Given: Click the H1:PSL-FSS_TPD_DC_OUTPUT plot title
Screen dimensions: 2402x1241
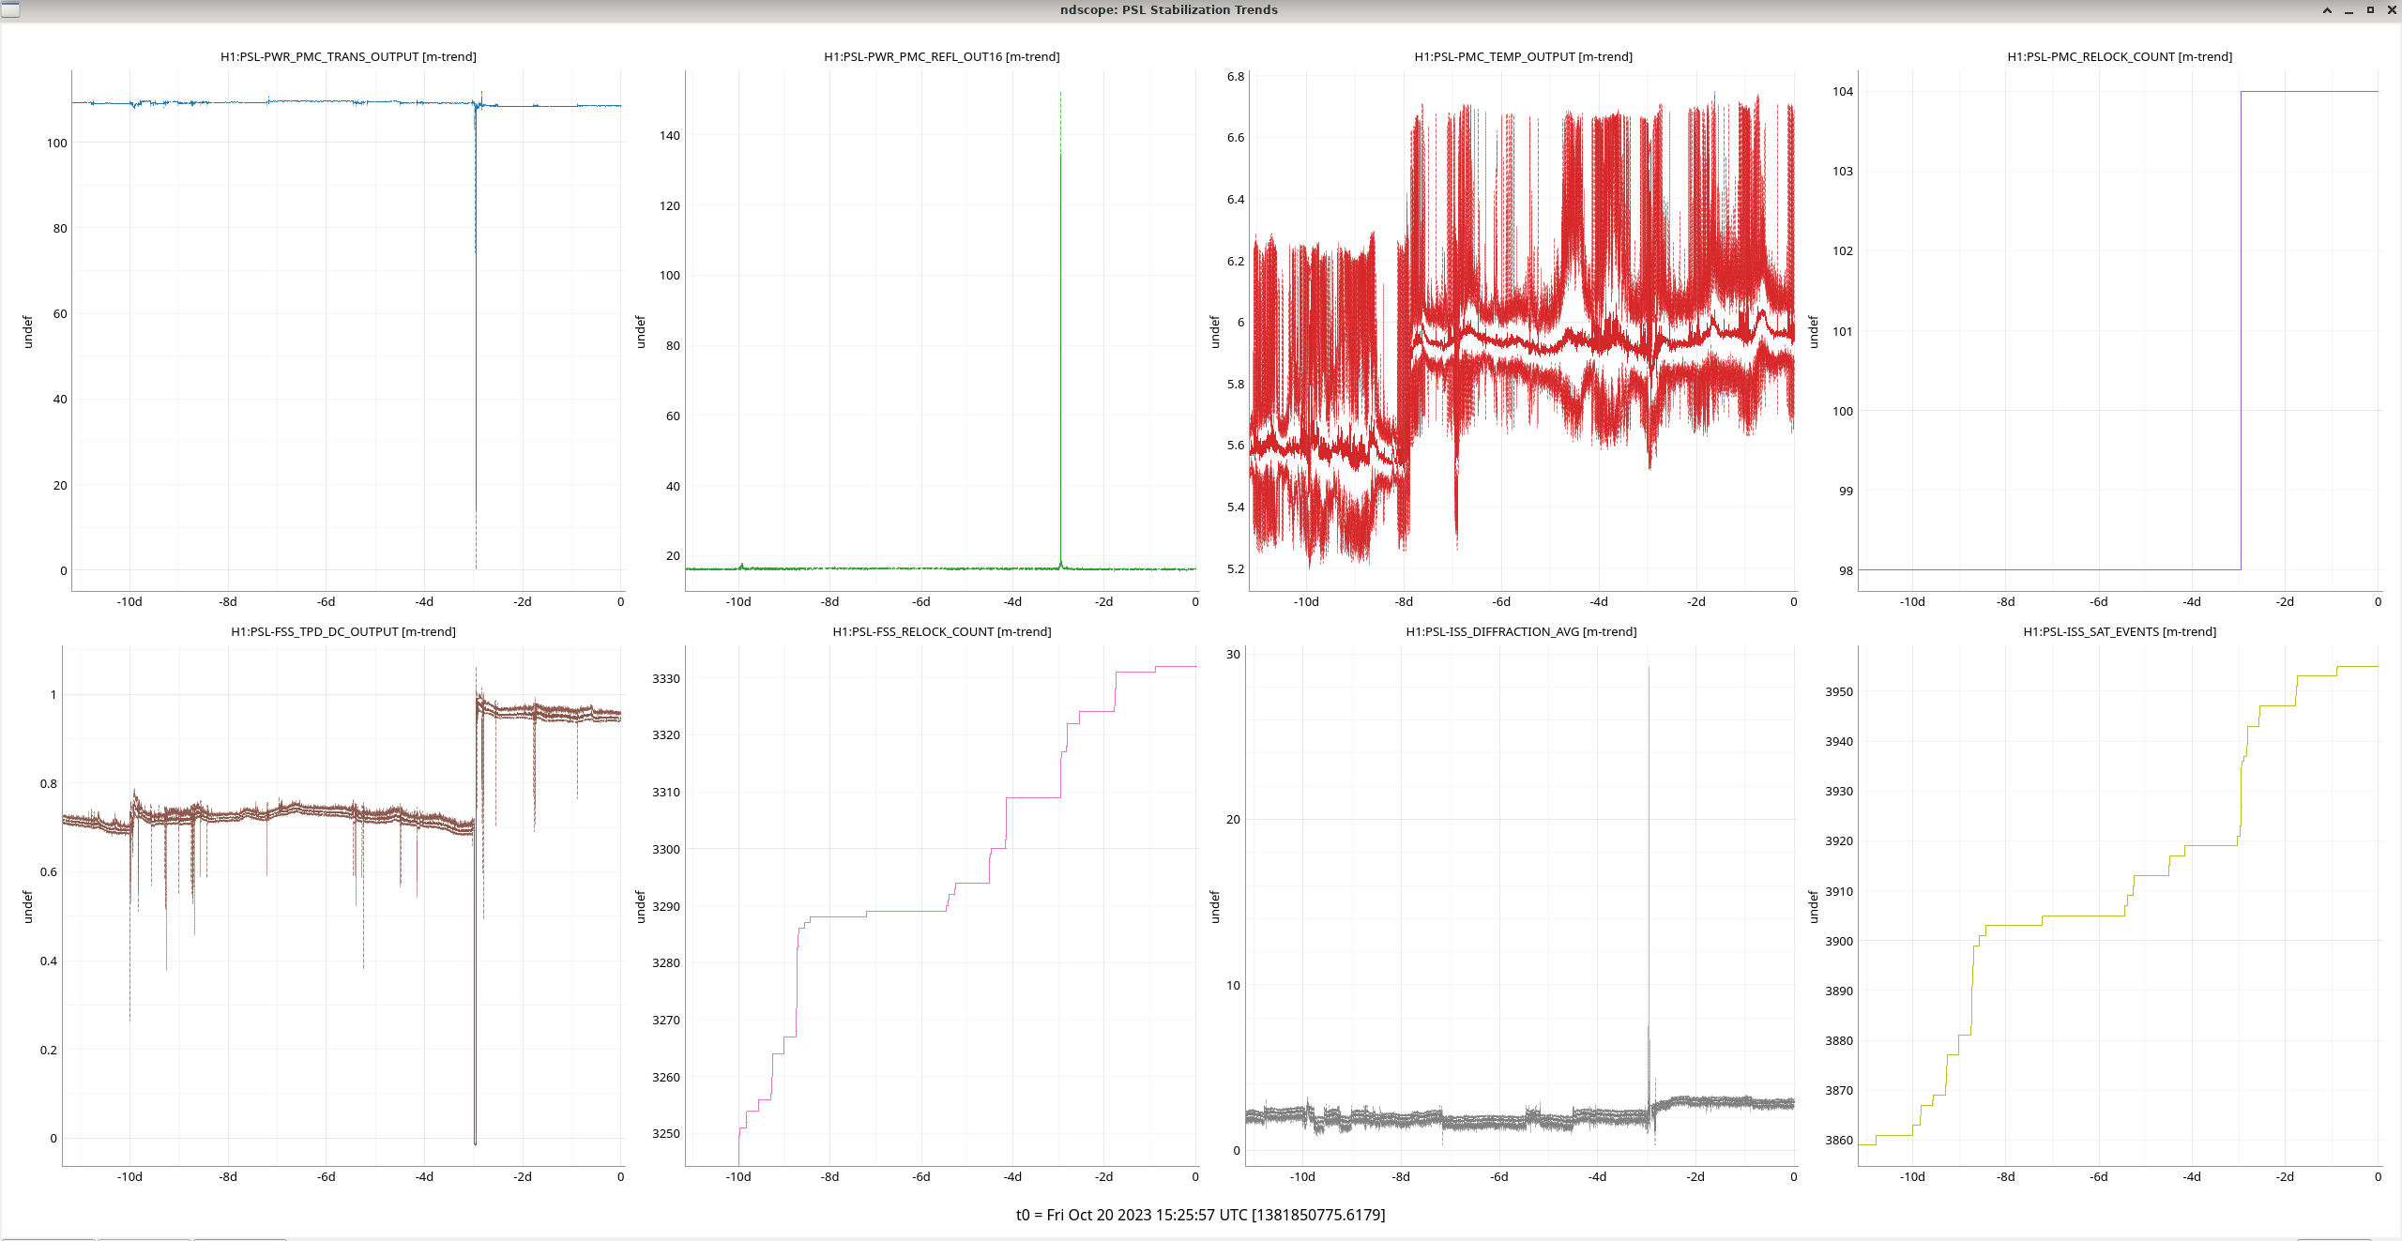Looking at the screenshot, I should 343,632.
